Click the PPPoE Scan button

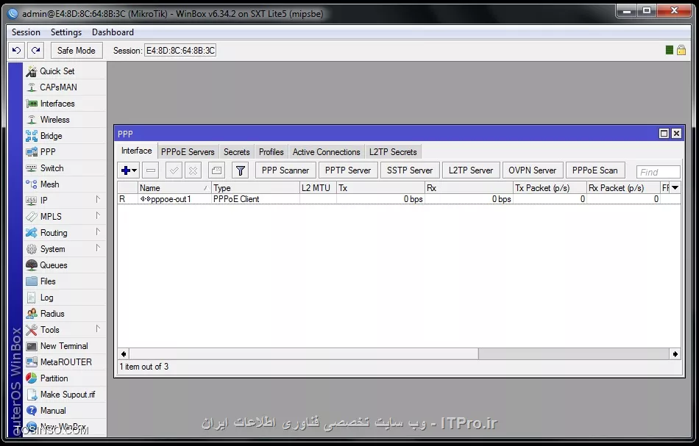[595, 170]
